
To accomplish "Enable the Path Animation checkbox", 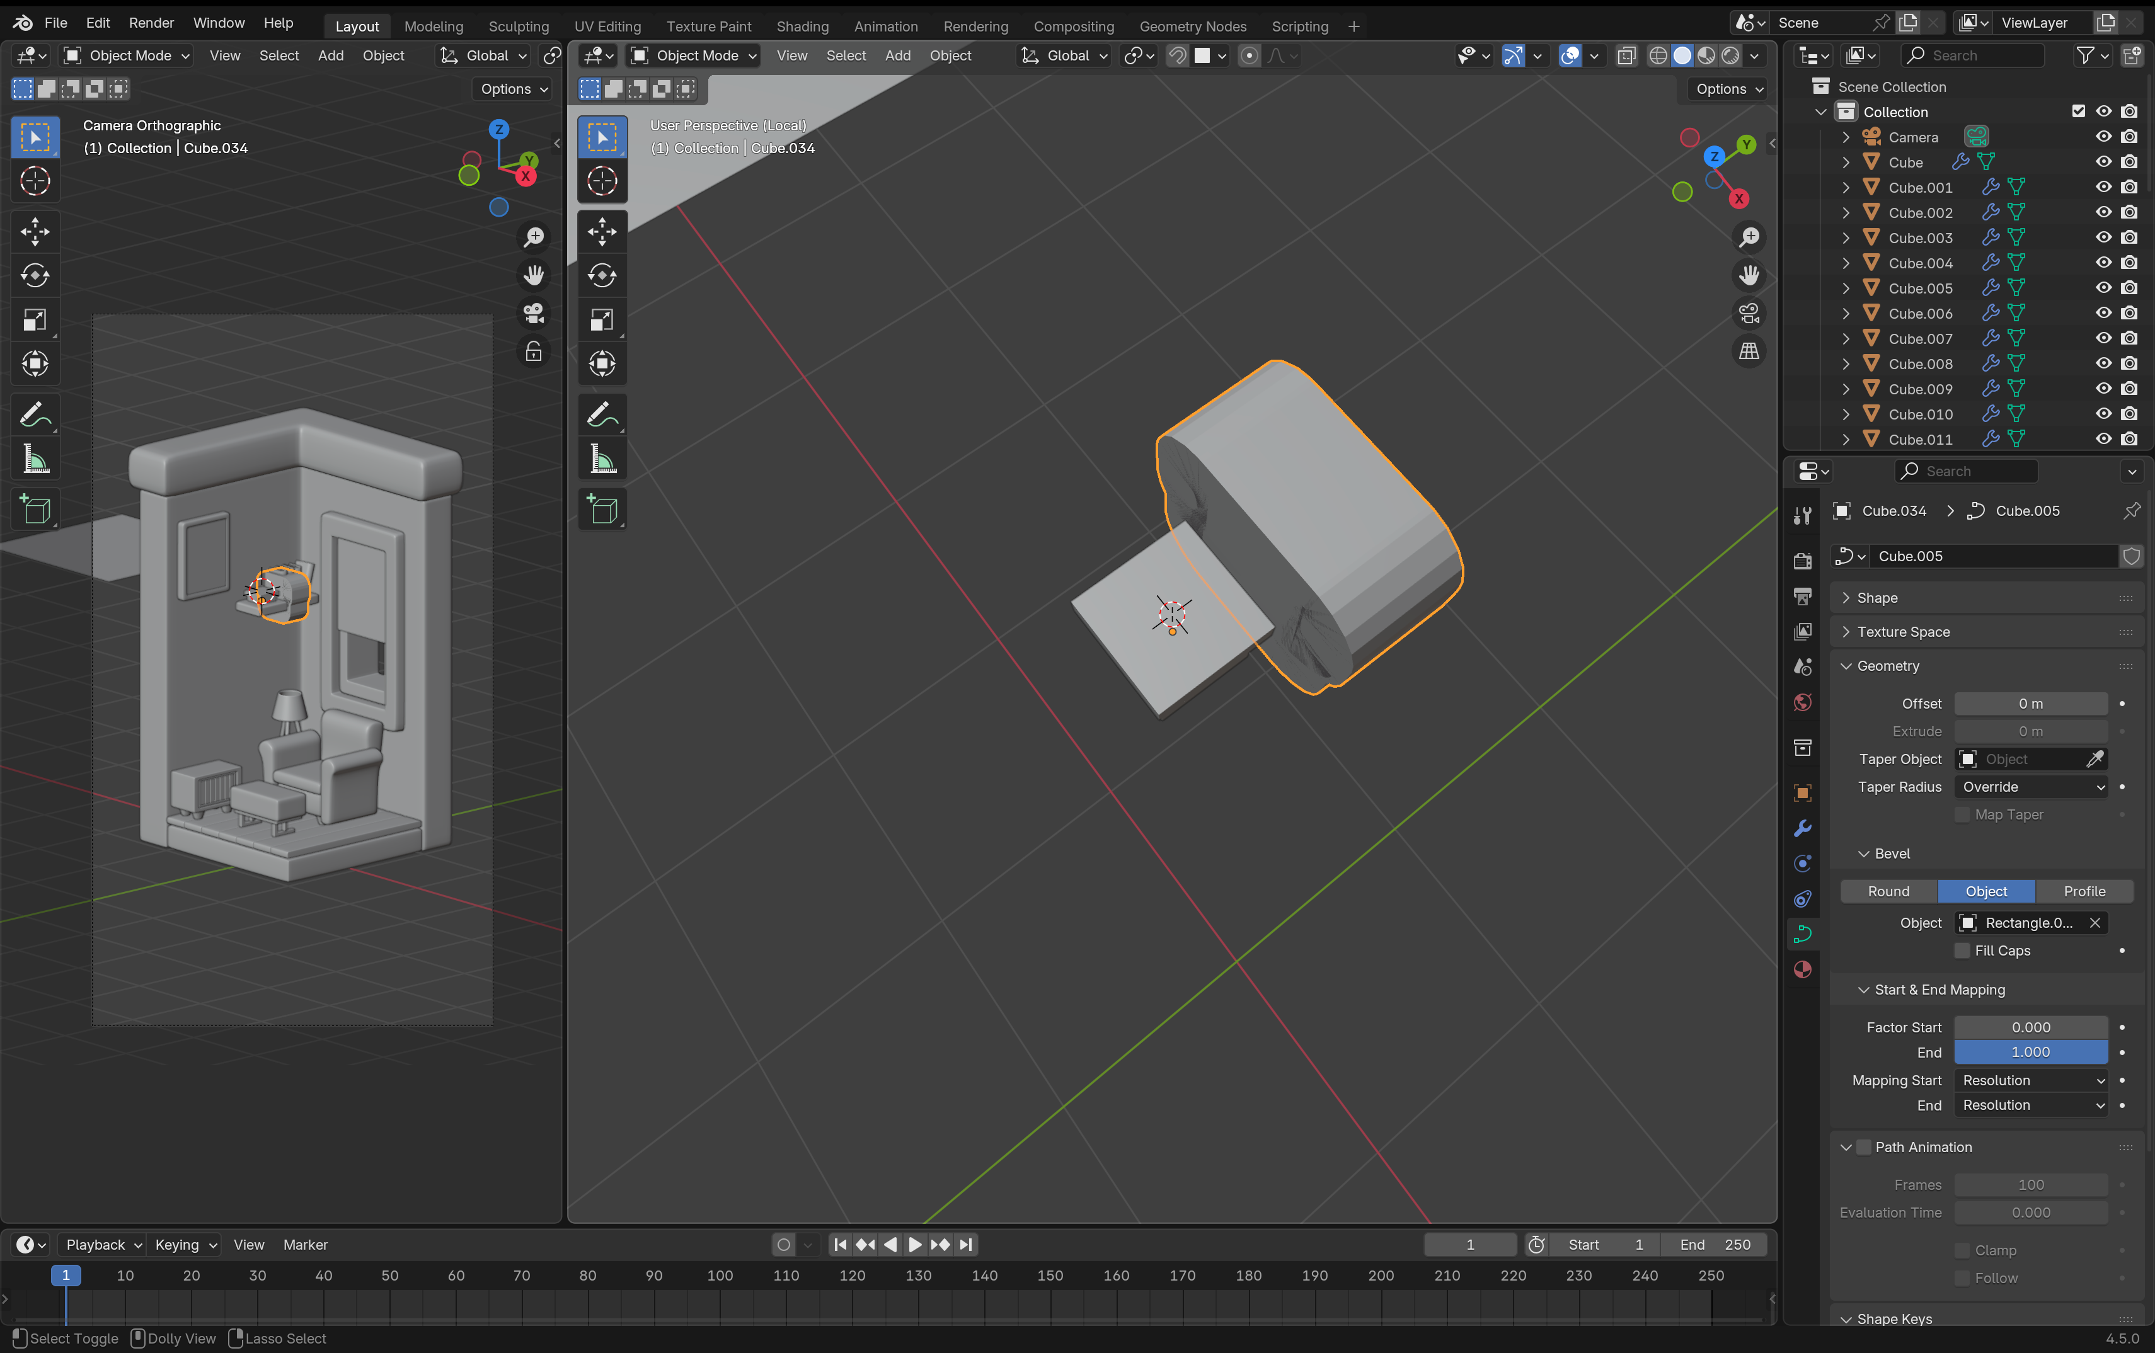I will 1863,1147.
